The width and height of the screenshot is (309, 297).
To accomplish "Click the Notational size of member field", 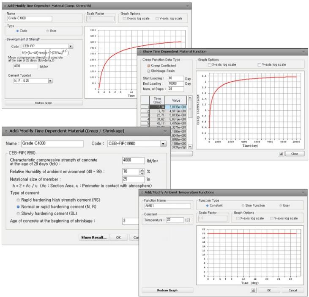I will [134, 179].
